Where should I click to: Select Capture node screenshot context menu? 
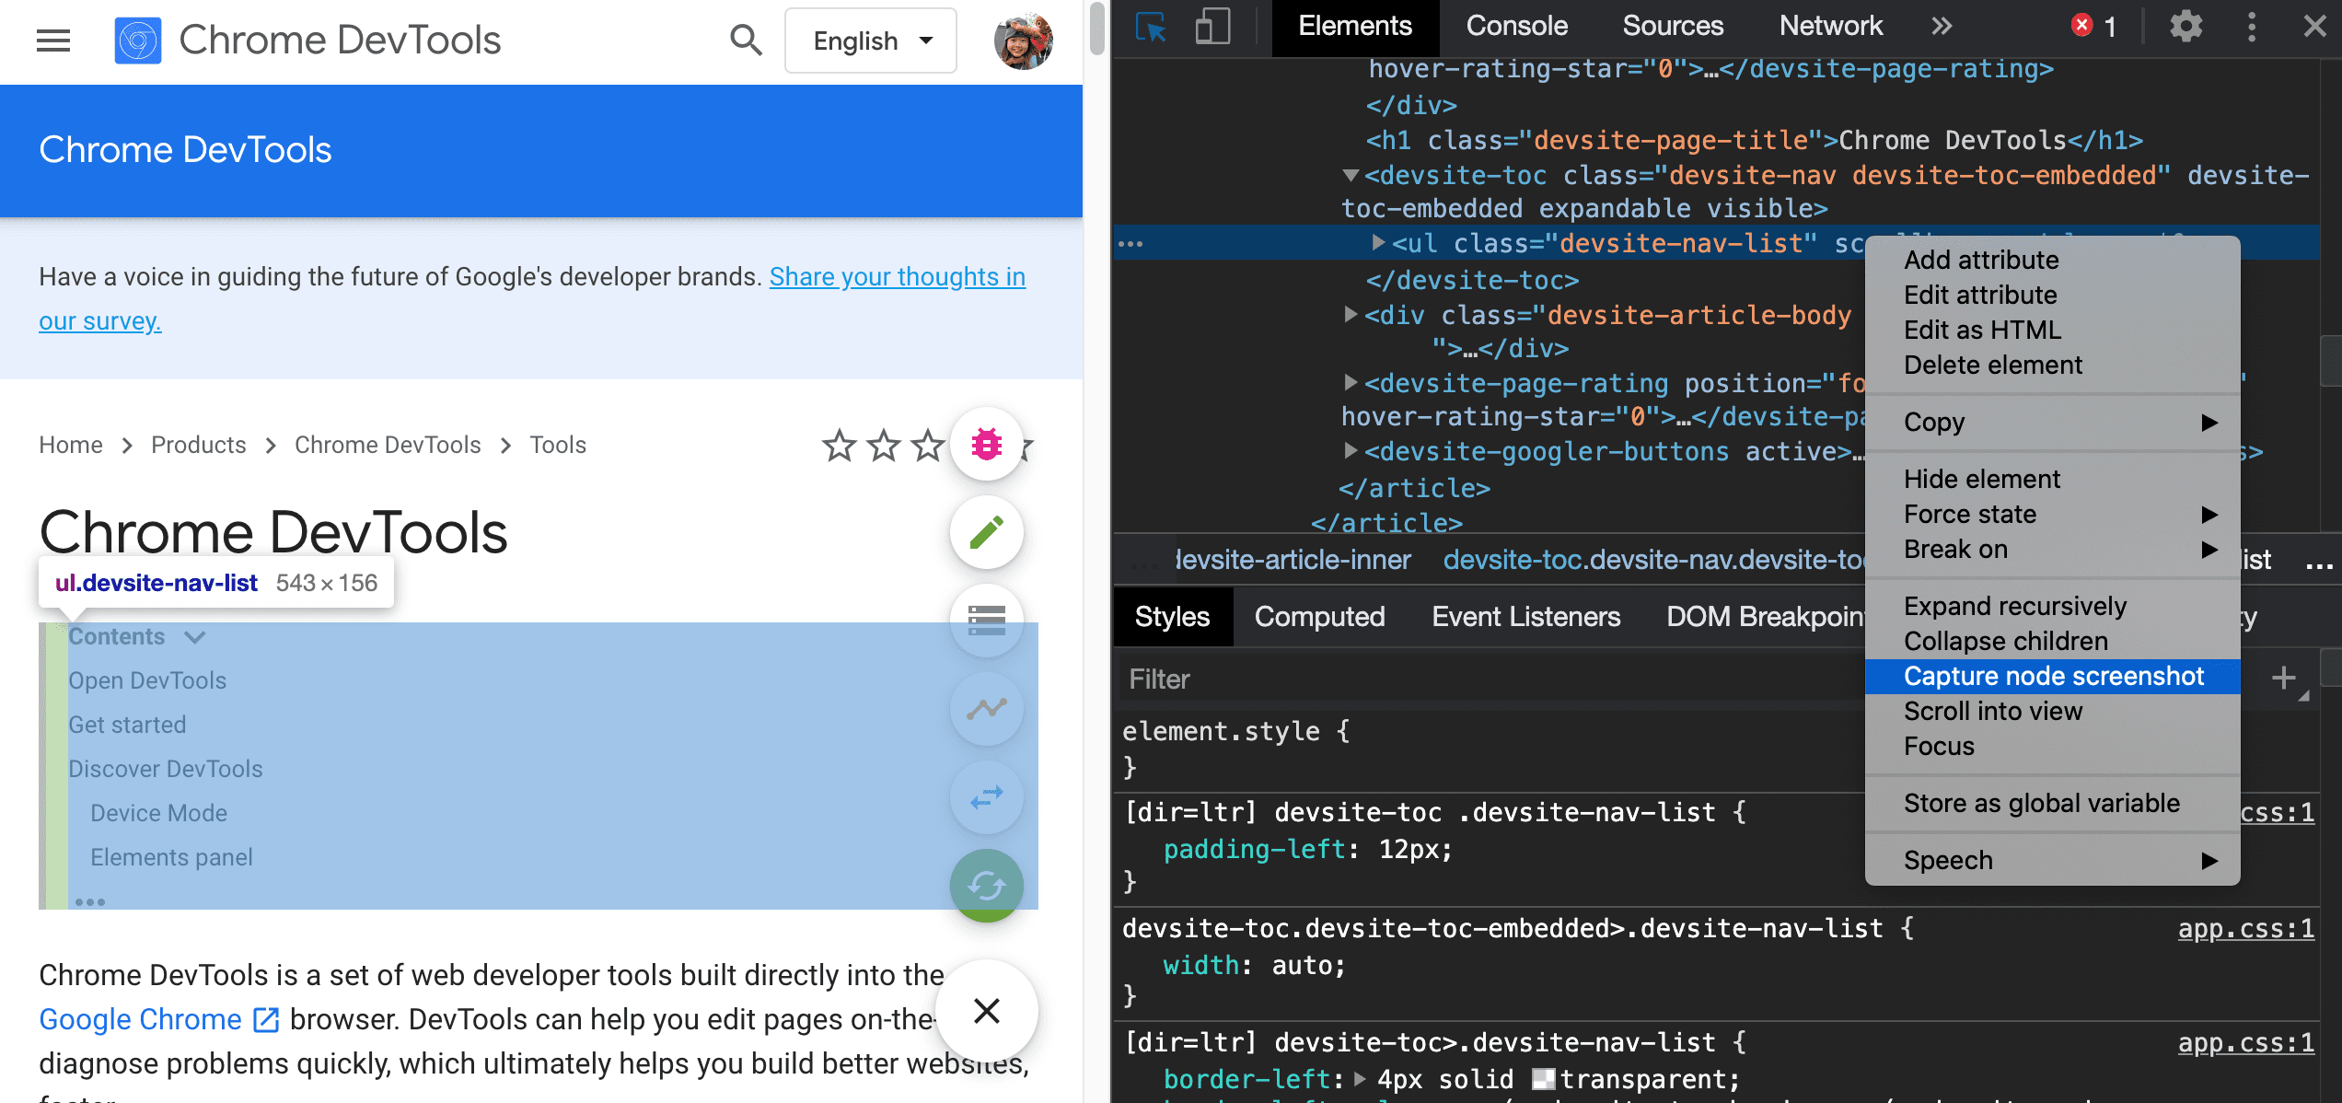click(2052, 674)
